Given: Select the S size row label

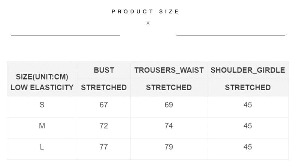Looking at the screenshot, I should tap(42, 105).
